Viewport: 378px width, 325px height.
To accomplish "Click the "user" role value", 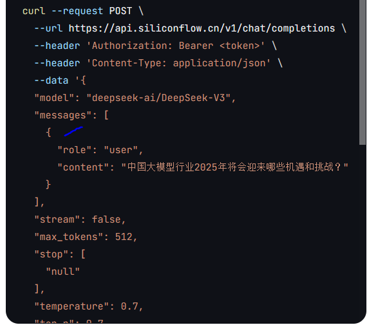I will click(121, 150).
